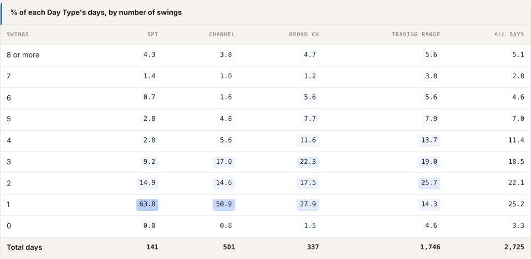Select 3.3 in the ALL DAYS column
Image resolution: width=531 pixels, height=259 pixels.
[x=518, y=226]
